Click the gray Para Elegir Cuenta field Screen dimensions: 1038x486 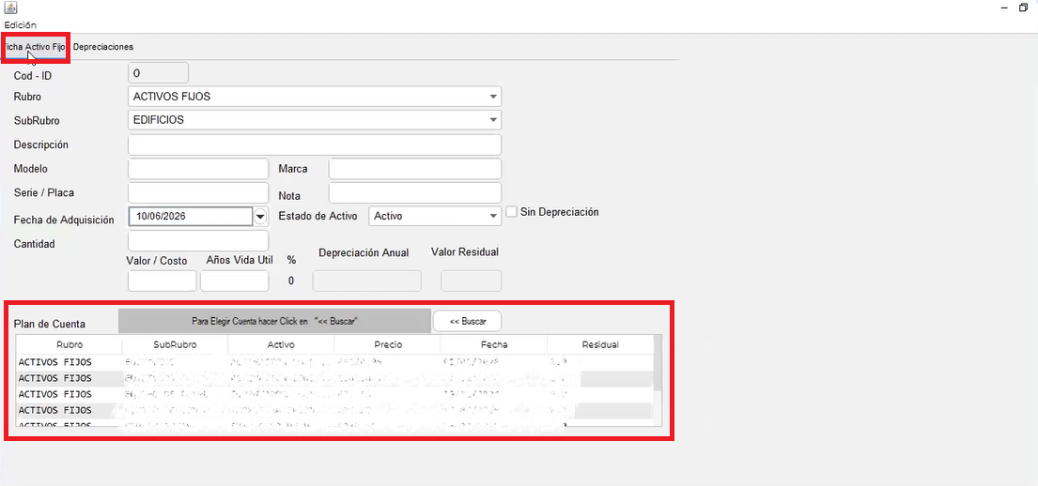[274, 321]
